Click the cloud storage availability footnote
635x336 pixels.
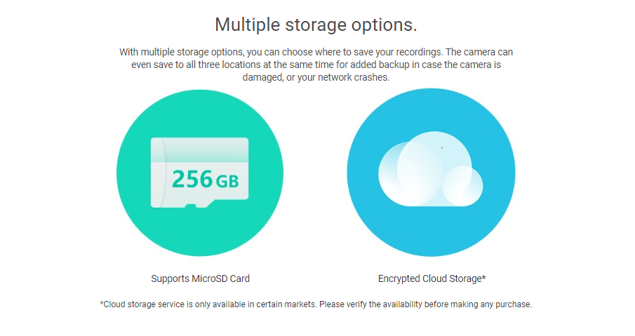(316, 304)
